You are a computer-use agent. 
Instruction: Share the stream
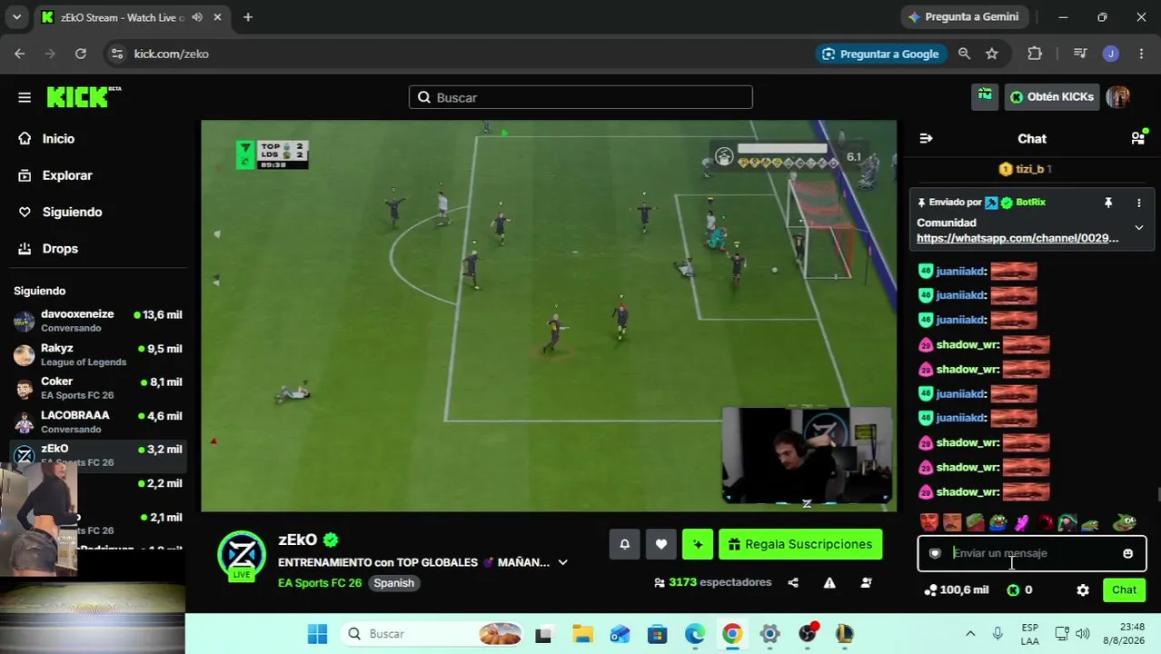(x=793, y=583)
